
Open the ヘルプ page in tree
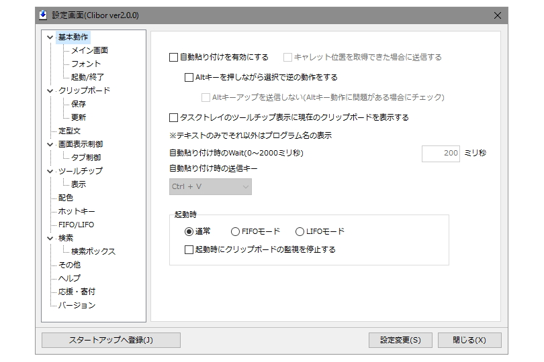coord(69,278)
